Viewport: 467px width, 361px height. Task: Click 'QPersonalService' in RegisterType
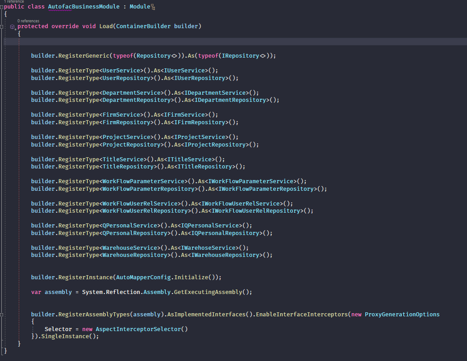[129, 226]
